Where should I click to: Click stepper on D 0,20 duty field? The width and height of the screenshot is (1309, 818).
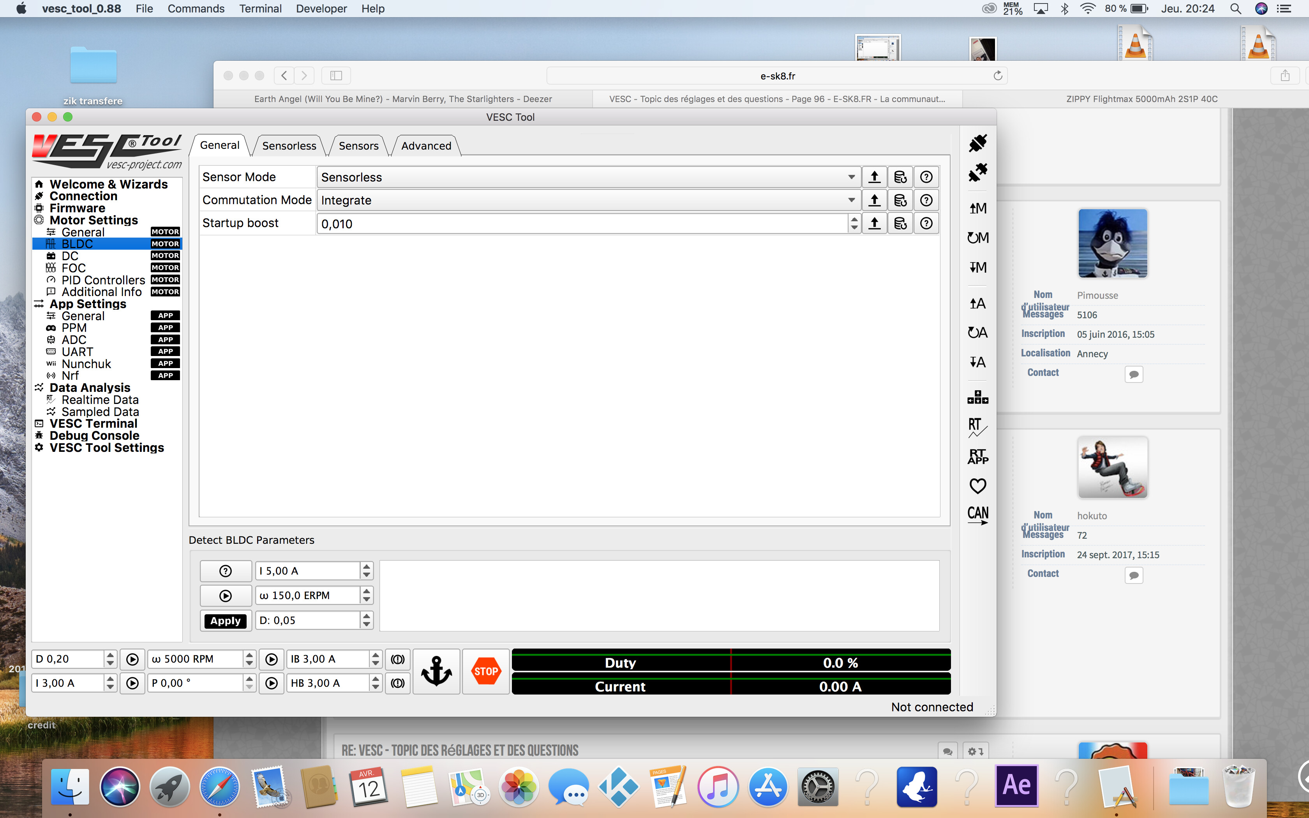pos(110,659)
